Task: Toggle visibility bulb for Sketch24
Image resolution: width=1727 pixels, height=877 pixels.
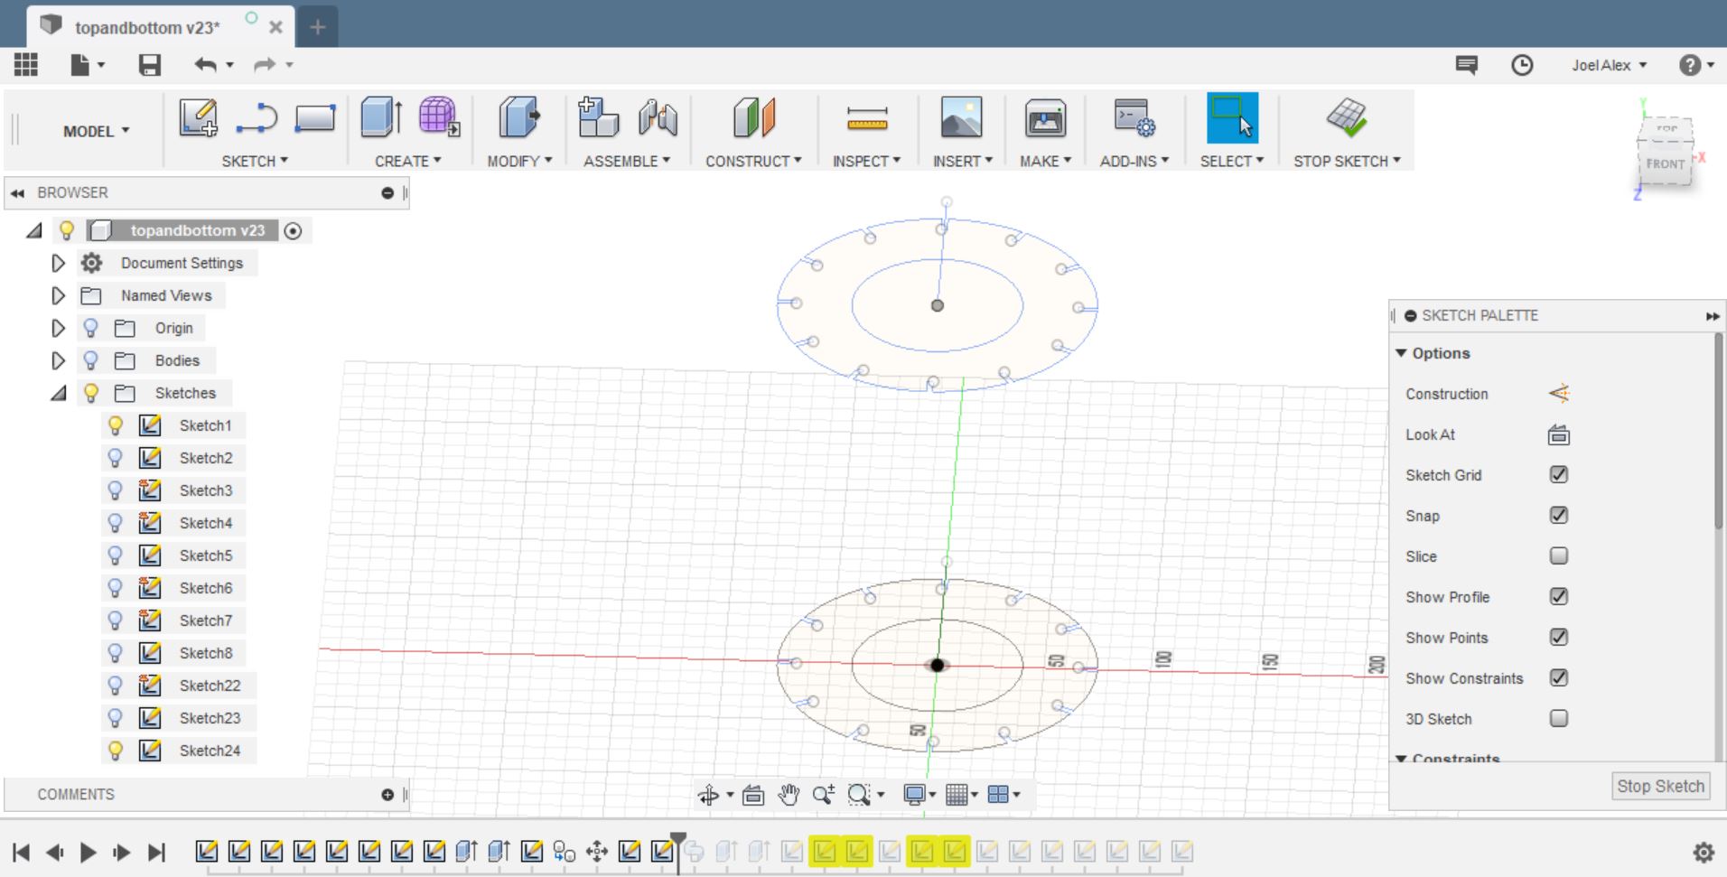Action: point(116,751)
